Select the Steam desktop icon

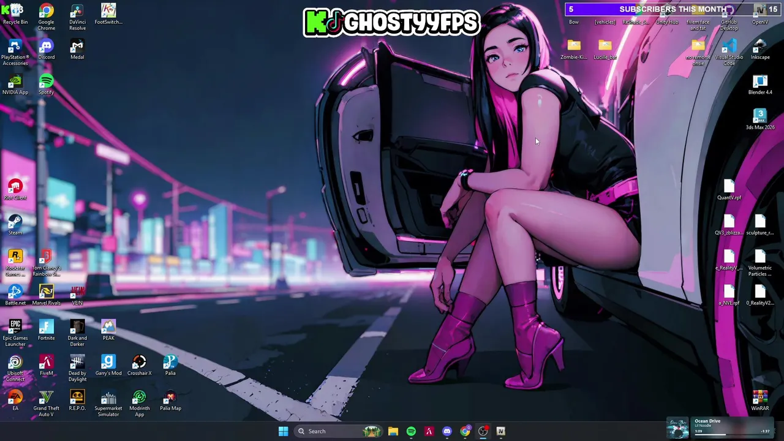(15, 225)
